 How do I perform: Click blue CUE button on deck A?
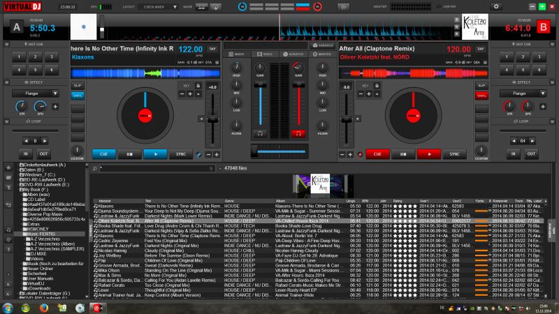tap(103, 154)
